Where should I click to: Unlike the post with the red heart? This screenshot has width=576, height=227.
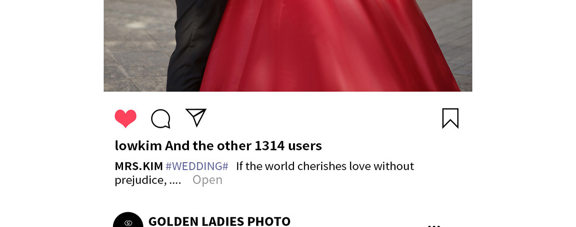point(125,119)
